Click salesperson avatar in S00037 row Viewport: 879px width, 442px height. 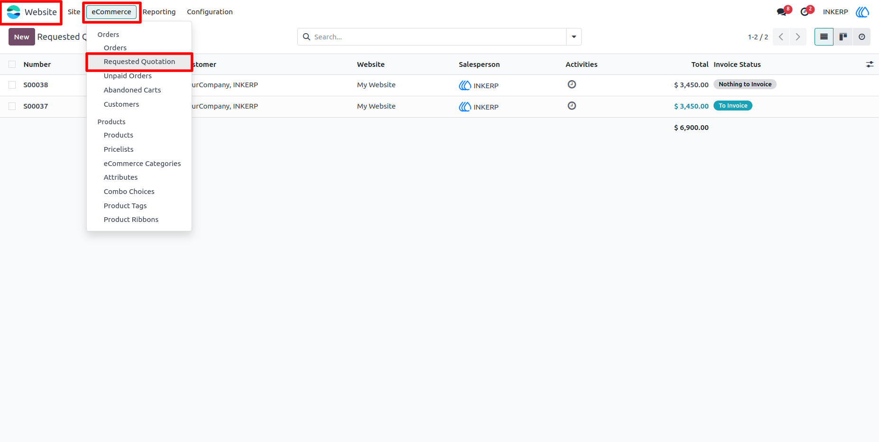click(x=465, y=107)
